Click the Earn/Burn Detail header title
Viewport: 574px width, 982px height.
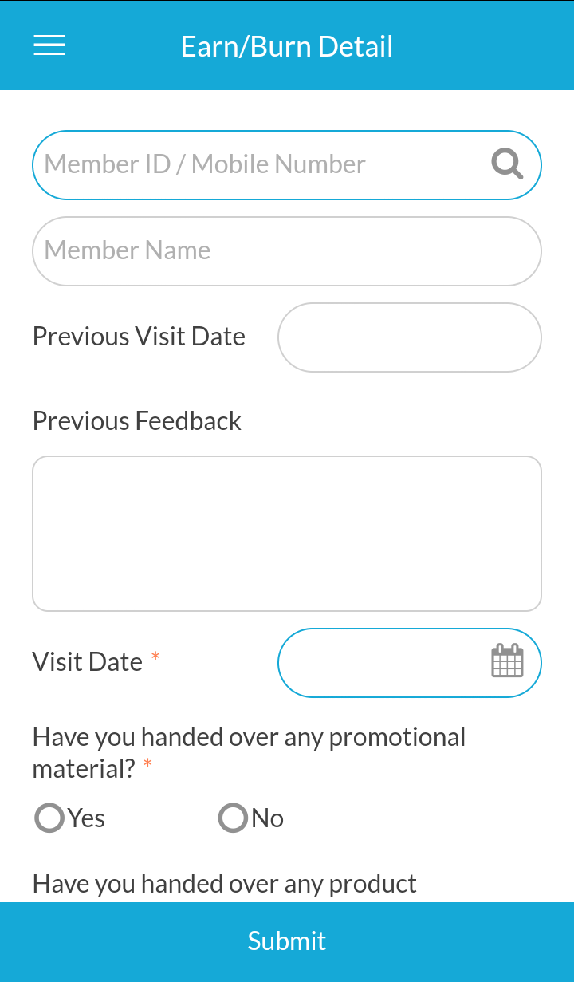pyautogui.click(x=287, y=46)
